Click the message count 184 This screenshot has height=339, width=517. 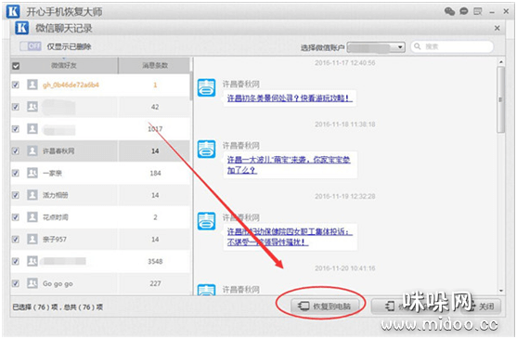tap(155, 173)
